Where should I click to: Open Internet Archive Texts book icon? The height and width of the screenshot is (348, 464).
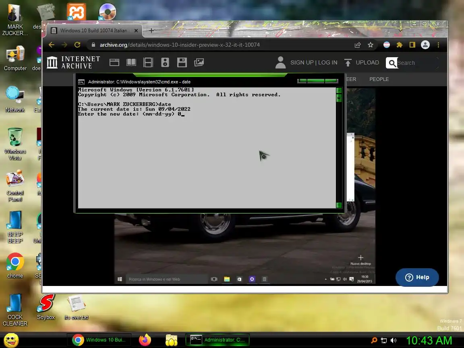click(x=131, y=62)
